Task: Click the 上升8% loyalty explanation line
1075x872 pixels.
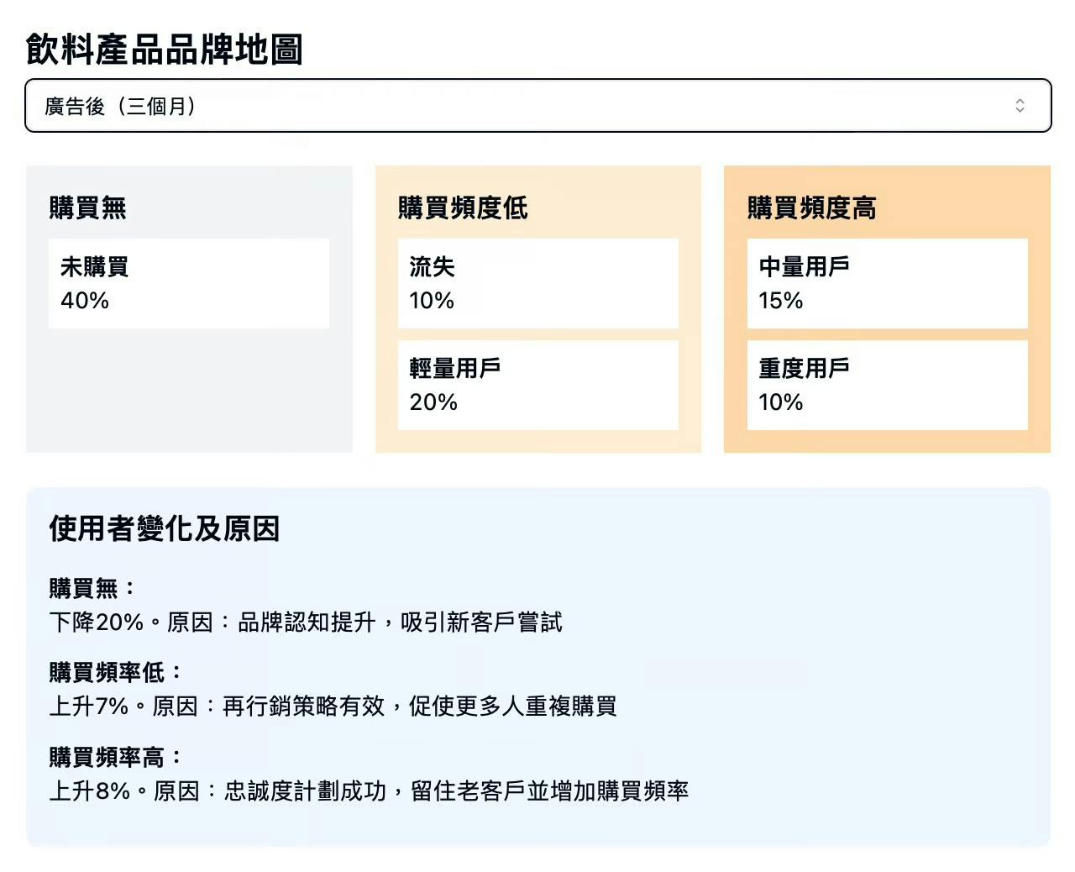Action: coord(369,791)
